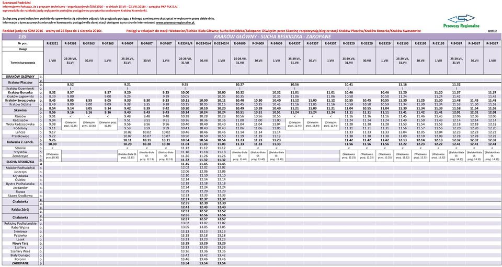502x267 pixels.
Task: Select the 9.17 Leńcze time for R-33321
Action: (x=52, y=132)
